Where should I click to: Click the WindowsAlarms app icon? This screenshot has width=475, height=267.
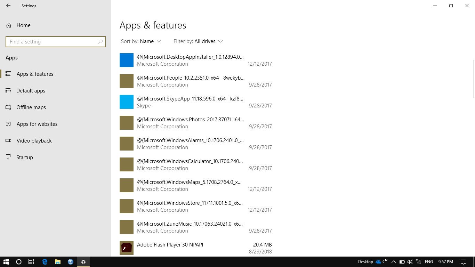pos(127,144)
